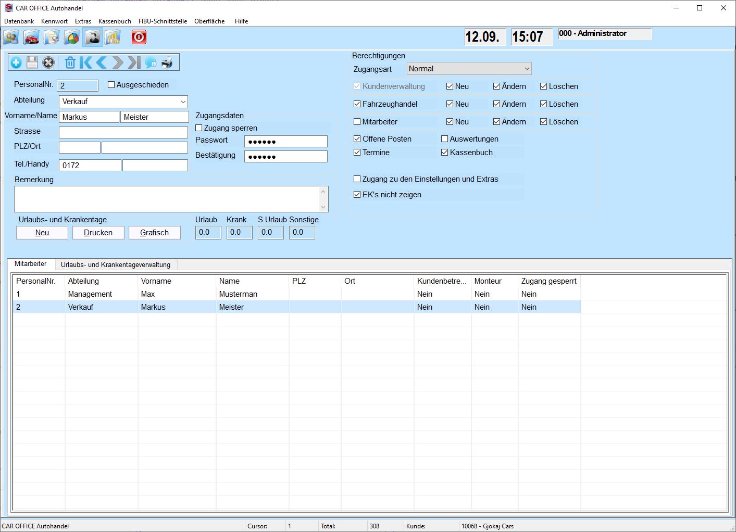Tick the Ausgeschieden checkbox
The image size is (736, 532).
[x=111, y=85]
